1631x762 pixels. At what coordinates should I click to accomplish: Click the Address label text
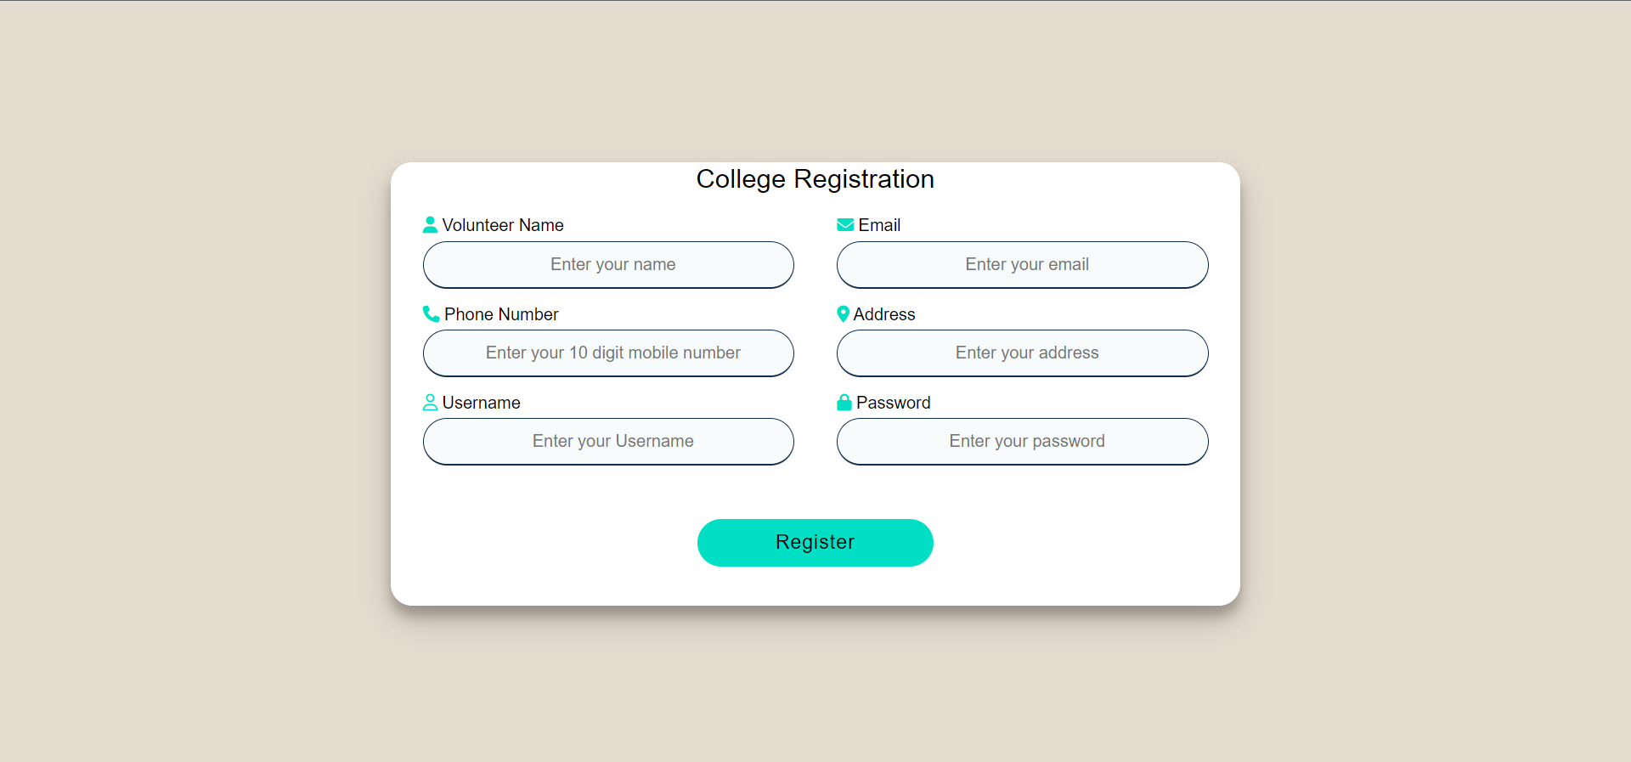[x=884, y=314]
